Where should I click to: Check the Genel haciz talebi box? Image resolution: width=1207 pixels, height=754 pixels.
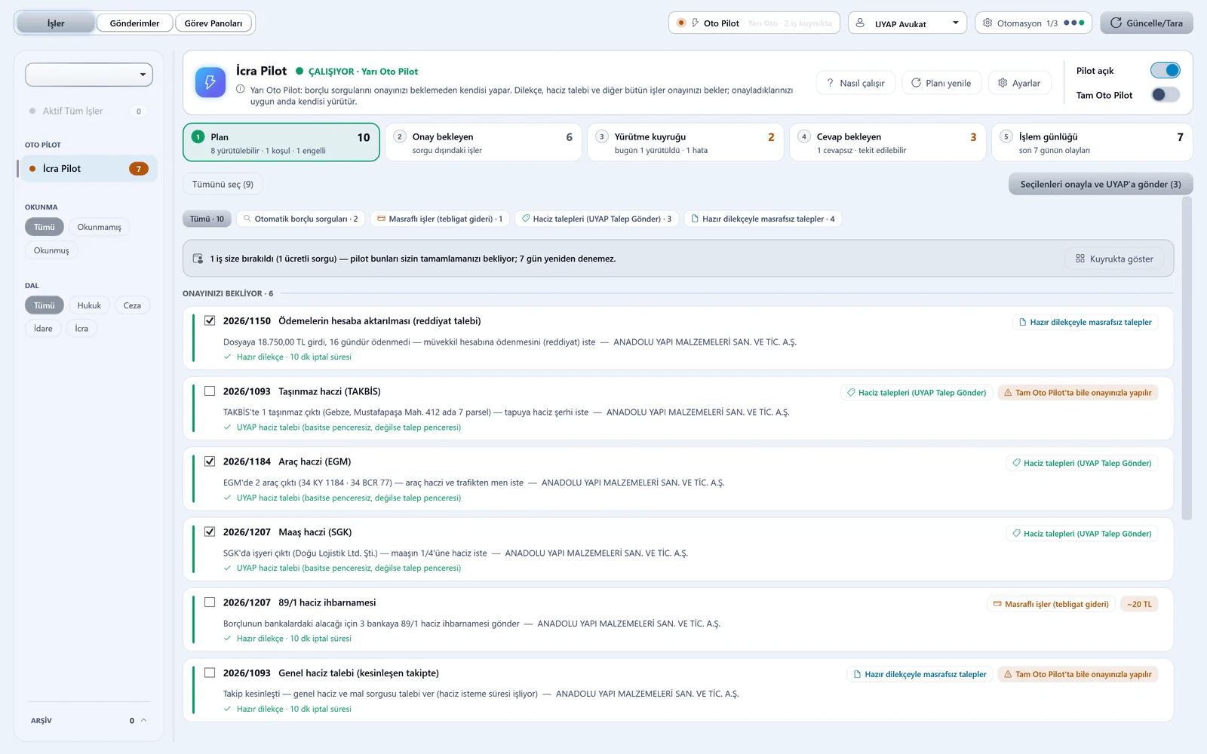210,673
